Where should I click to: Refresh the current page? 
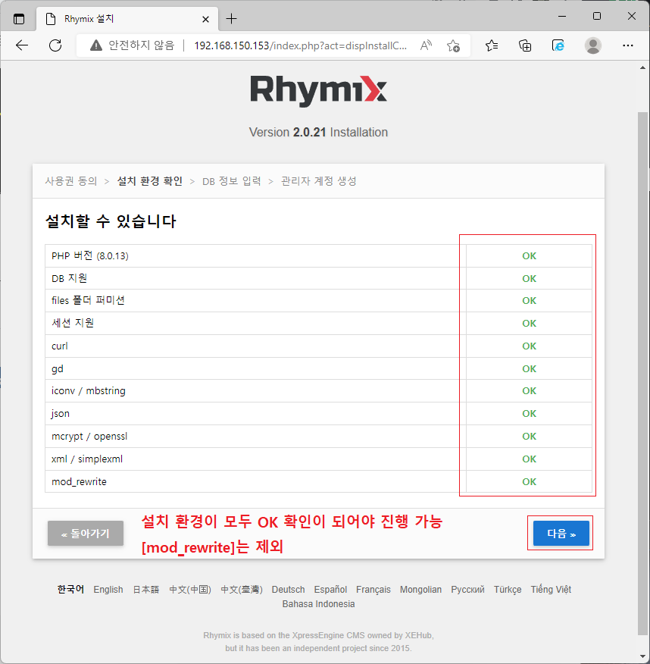tap(55, 45)
